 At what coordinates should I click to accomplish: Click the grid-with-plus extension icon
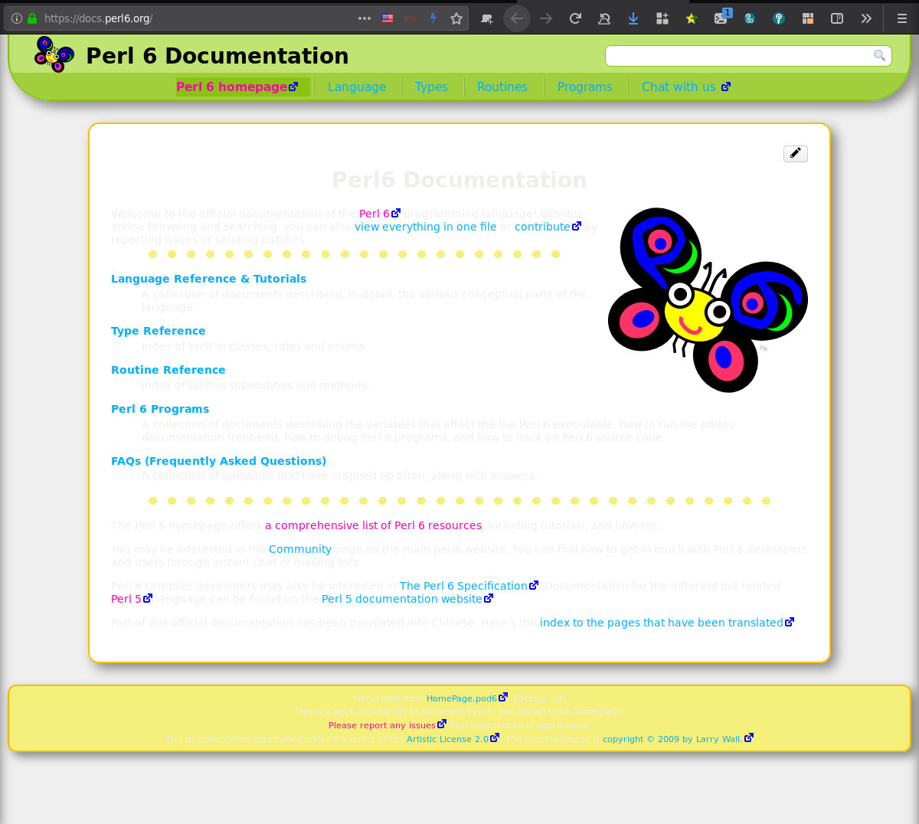pyautogui.click(x=662, y=18)
